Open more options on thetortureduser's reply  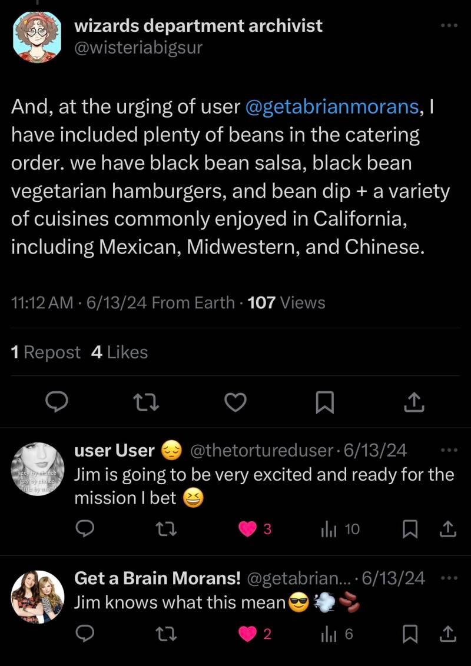(449, 450)
